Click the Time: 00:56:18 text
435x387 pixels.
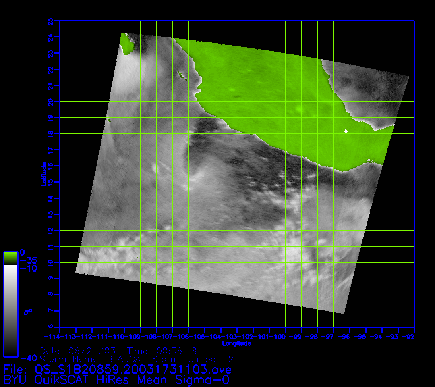click(162, 351)
